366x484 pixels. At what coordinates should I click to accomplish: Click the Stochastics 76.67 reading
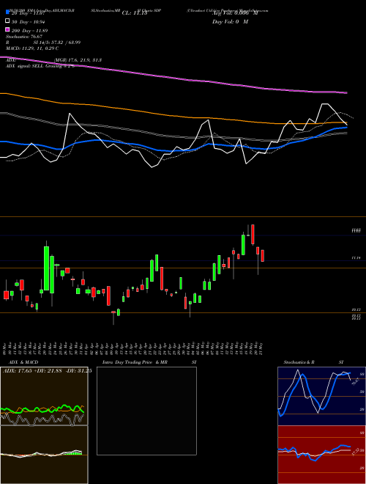[x=24, y=37]
